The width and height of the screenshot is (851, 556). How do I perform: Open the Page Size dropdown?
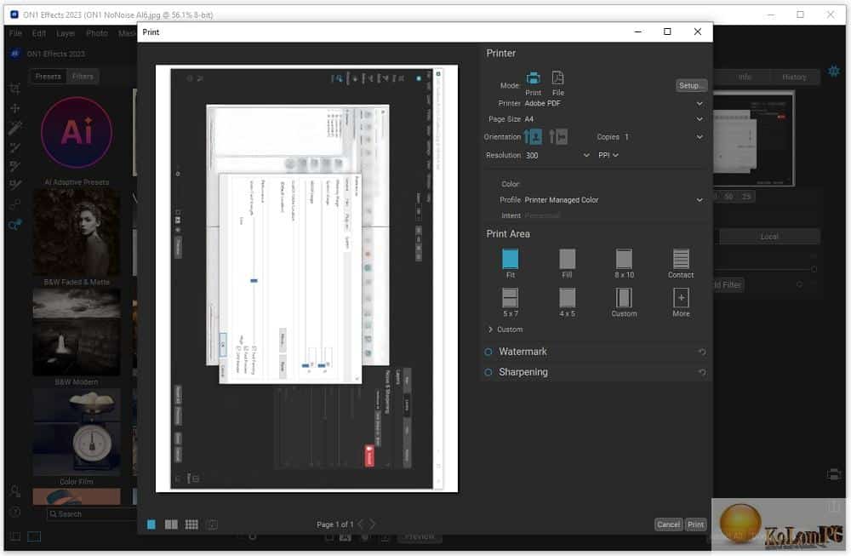[x=614, y=119]
